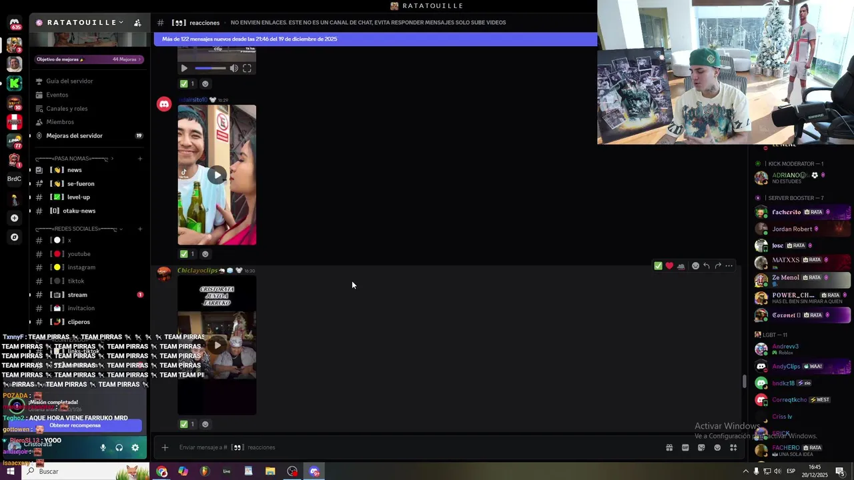
Task: Play the top video with play button
Action: pyautogui.click(x=184, y=68)
